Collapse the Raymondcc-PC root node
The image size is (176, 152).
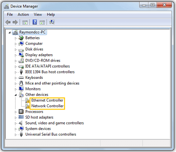click(x=10, y=33)
